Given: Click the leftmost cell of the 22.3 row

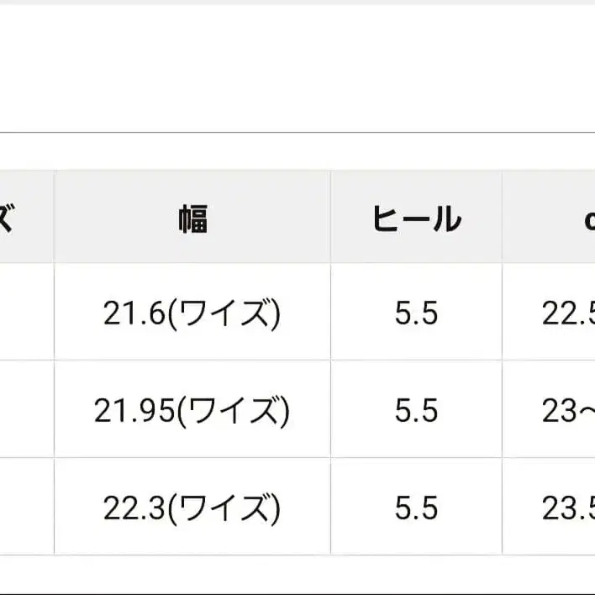Looking at the screenshot, I should [x=25, y=507].
